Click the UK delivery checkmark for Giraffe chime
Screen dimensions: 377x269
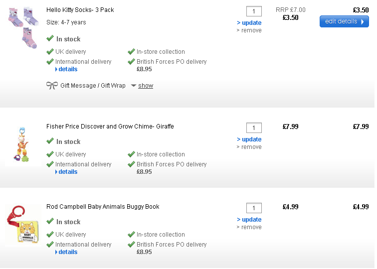coord(50,154)
